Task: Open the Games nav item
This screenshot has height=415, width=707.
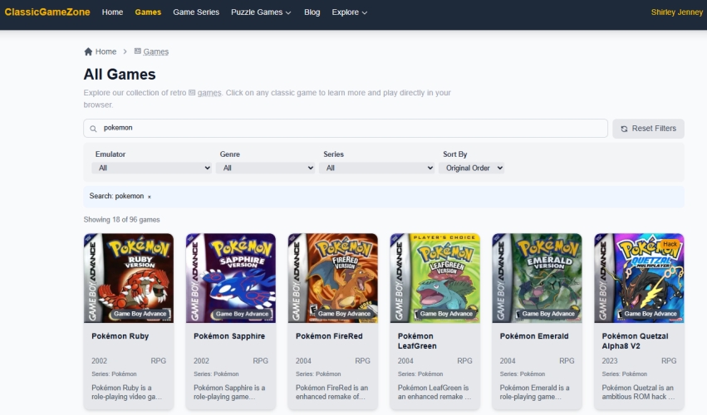Action: 148,12
